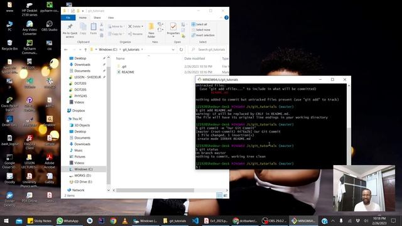Expand the Properties dropdown arrow
This screenshot has height=226, width=402.
(x=173, y=36)
